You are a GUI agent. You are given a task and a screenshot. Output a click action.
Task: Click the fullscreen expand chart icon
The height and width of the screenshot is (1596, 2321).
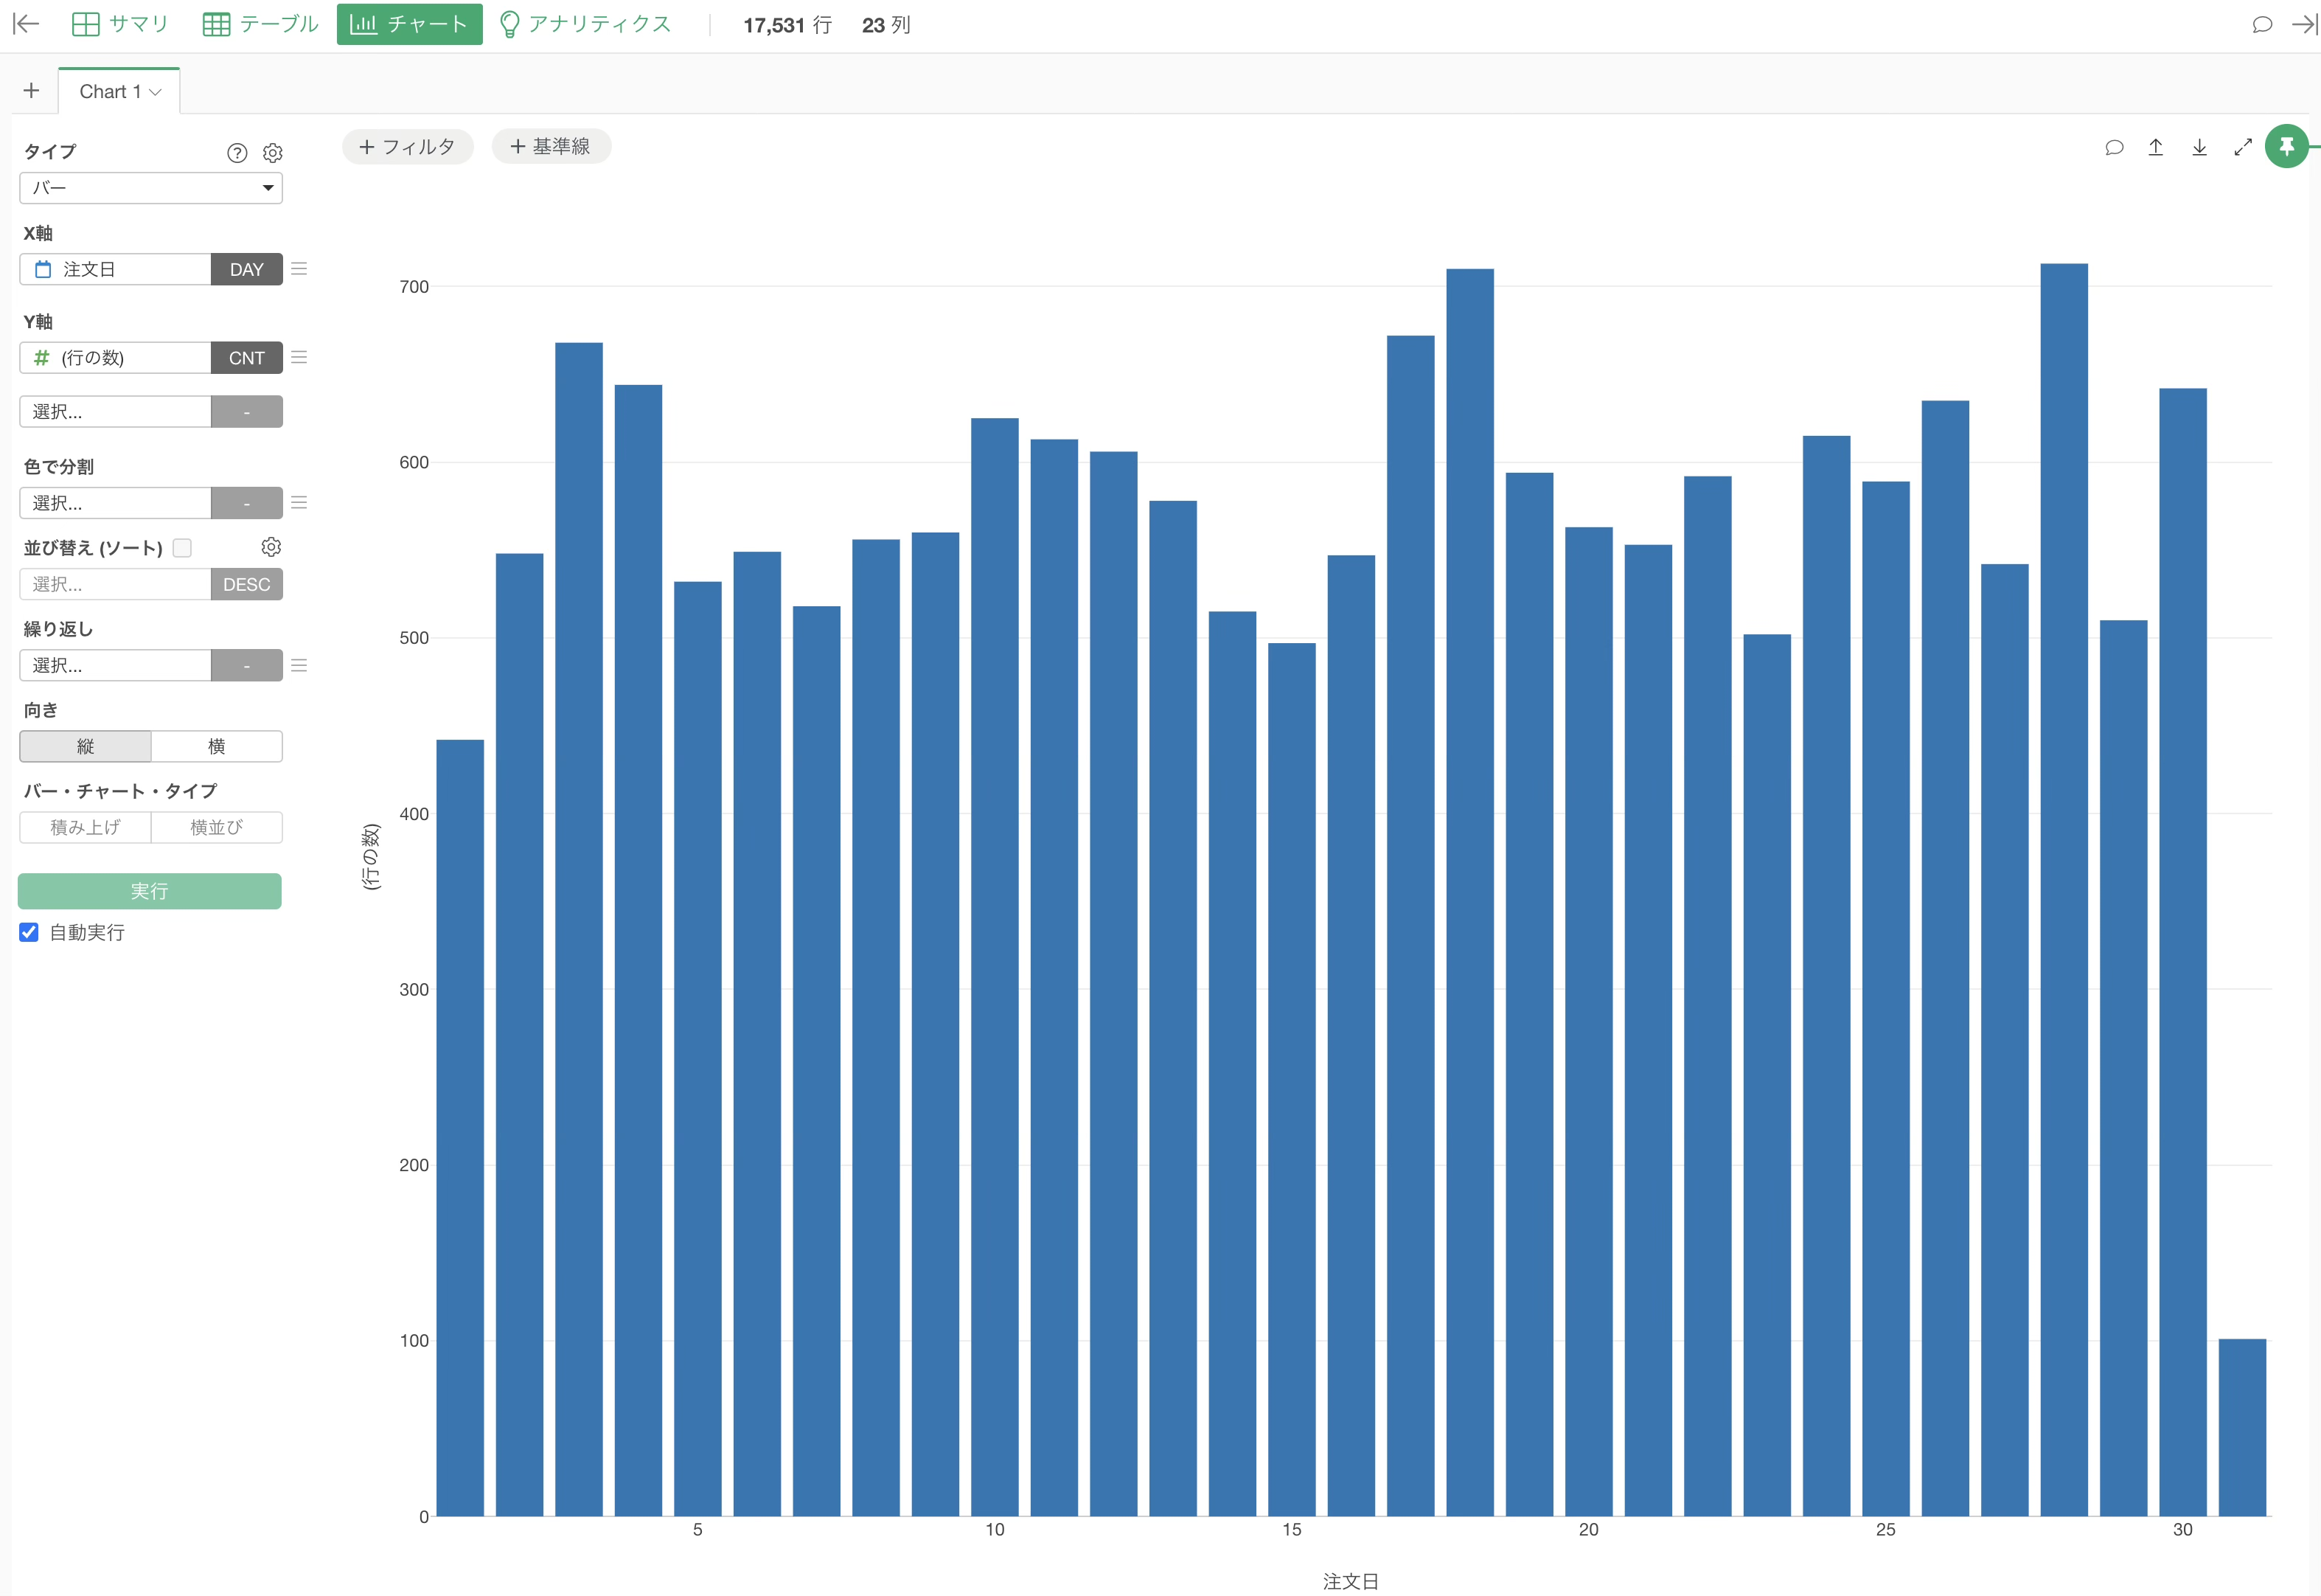pyautogui.click(x=2242, y=147)
